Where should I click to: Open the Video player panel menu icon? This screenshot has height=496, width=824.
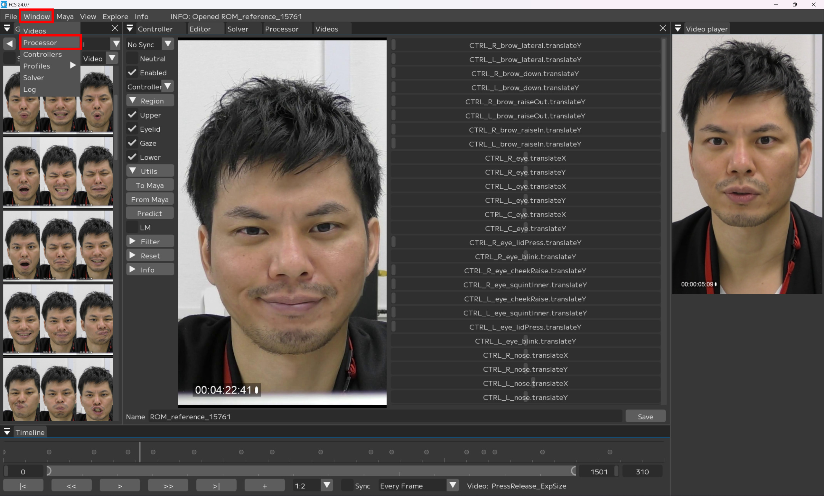678,29
